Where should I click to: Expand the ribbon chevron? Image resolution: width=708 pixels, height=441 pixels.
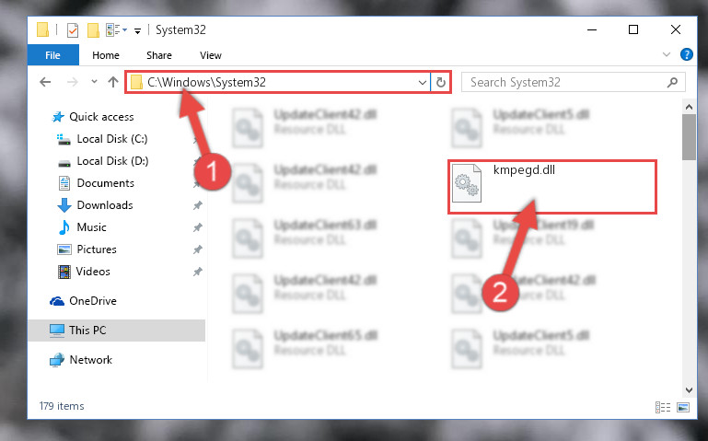(666, 54)
